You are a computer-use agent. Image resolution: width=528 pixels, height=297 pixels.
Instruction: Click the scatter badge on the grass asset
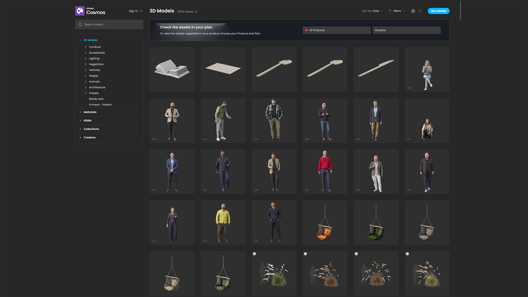(x=254, y=254)
